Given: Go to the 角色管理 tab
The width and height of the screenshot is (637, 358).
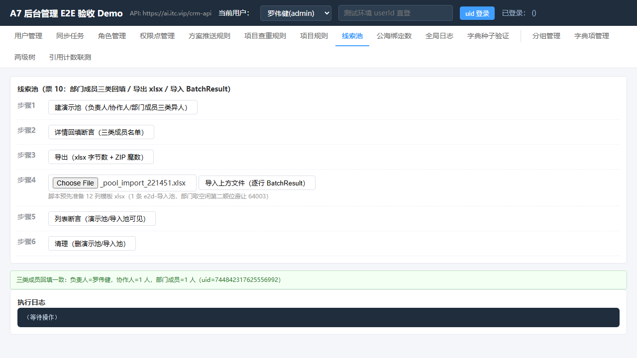Looking at the screenshot, I should (x=112, y=36).
